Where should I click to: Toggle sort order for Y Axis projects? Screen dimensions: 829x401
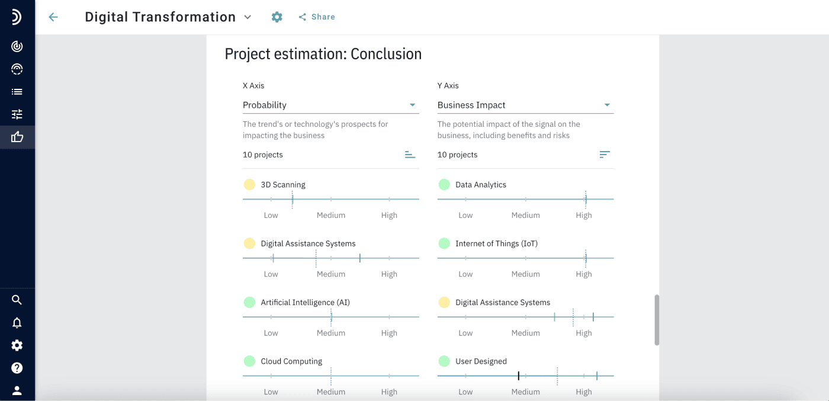pyautogui.click(x=604, y=155)
